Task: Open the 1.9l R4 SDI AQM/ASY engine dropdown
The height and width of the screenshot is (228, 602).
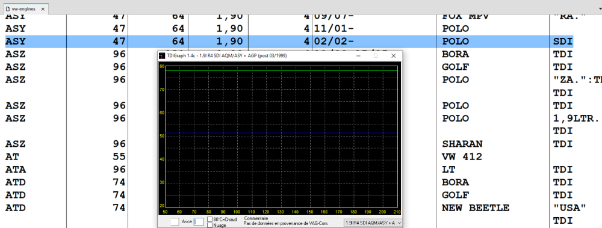Action: coord(373,223)
